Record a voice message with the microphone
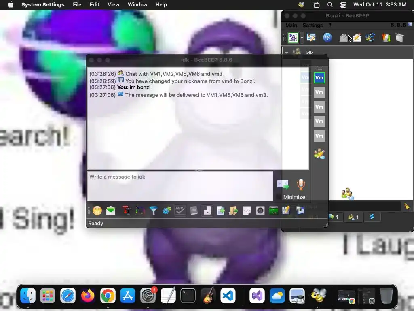The image size is (414, 311). tap(301, 184)
